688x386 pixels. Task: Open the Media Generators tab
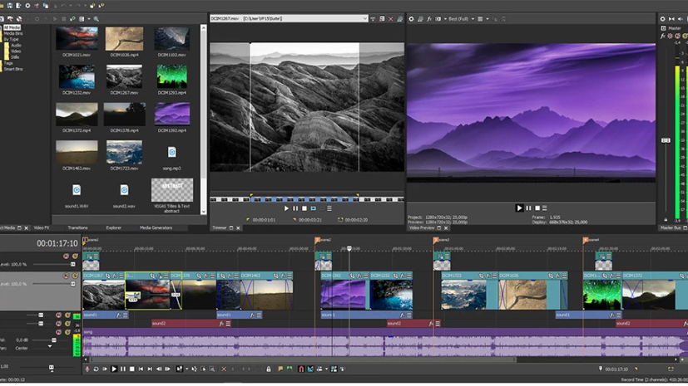pos(156,227)
